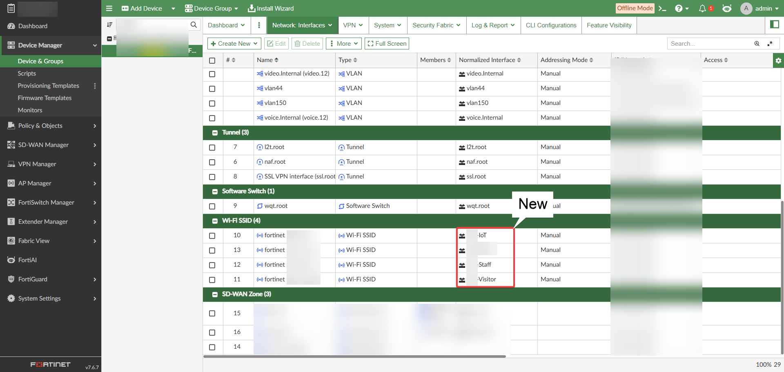The image size is (784, 372).
Task: Click the search zoom icon in search box
Action: pyautogui.click(x=757, y=44)
